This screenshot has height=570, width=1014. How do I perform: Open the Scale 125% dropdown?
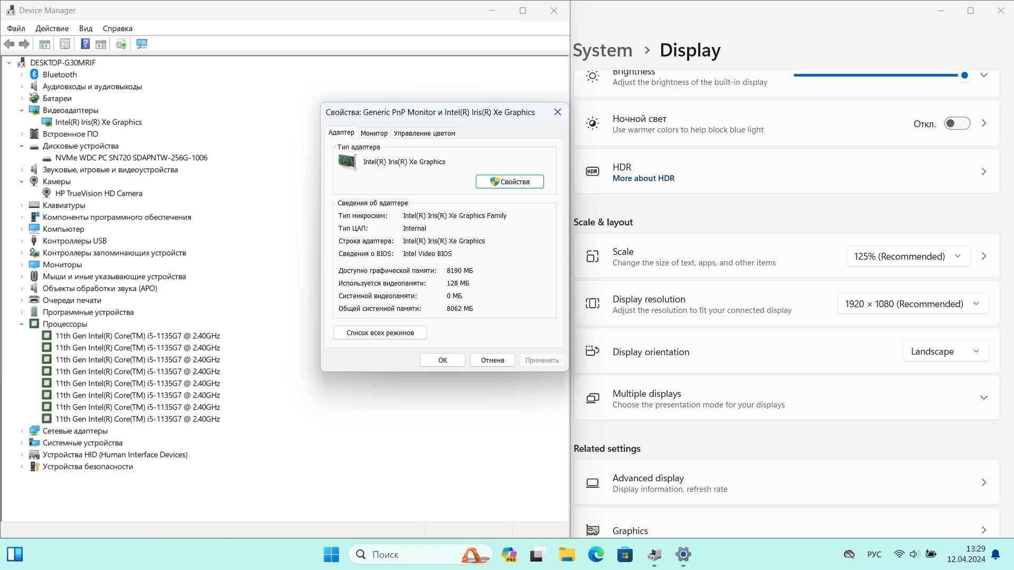(908, 256)
